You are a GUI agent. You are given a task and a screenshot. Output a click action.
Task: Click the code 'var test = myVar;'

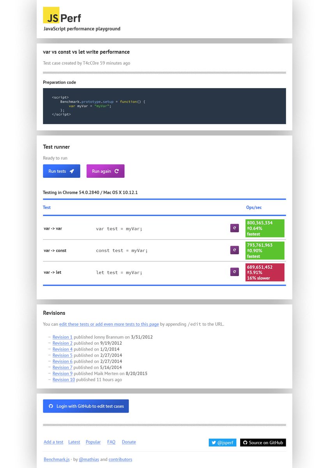[x=119, y=229]
